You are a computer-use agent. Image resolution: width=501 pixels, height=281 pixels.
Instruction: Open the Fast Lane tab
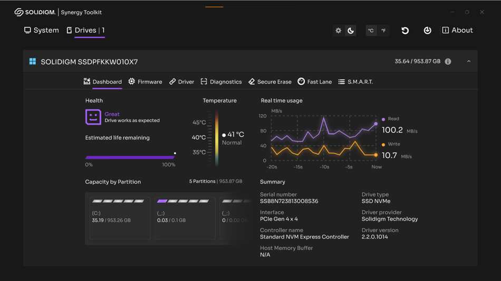click(x=315, y=82)
